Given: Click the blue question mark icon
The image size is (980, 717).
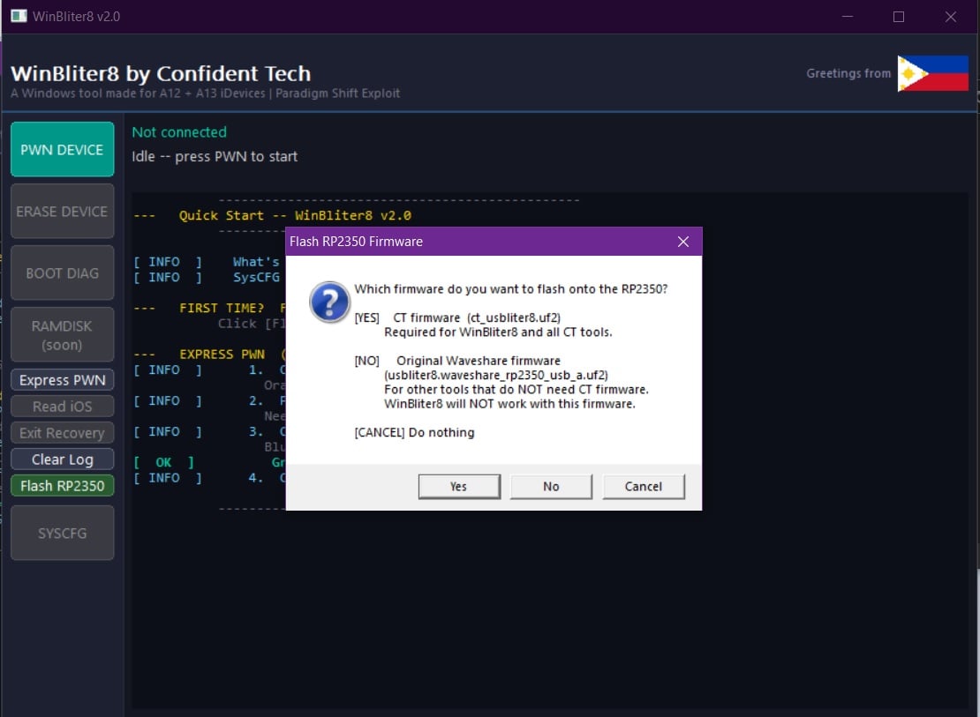Looking at the screenshot, I should 329,302.
